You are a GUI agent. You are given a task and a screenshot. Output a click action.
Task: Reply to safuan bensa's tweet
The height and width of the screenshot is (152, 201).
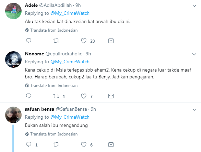click(28, 144)
